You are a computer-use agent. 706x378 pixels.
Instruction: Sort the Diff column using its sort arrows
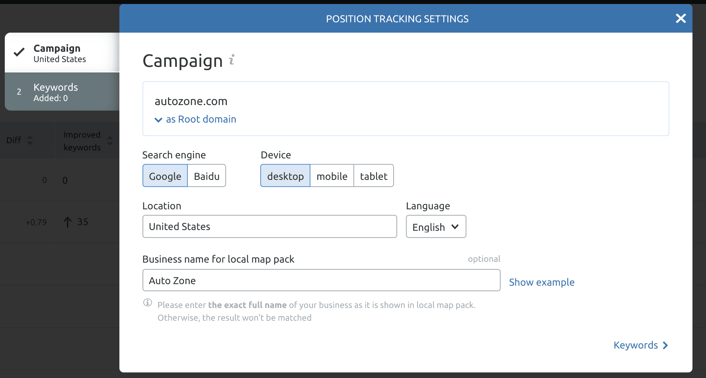[x=29, y=140]
